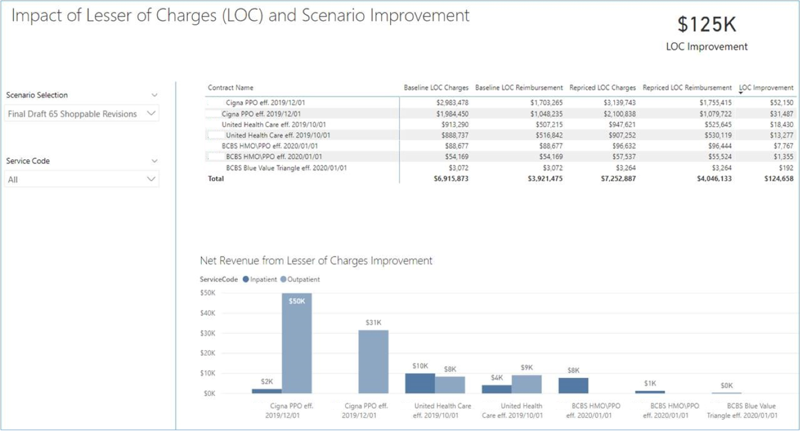Select the Inpatient legend color marker
This screenshot has height=431, width=800.
[x=245, y=279]
